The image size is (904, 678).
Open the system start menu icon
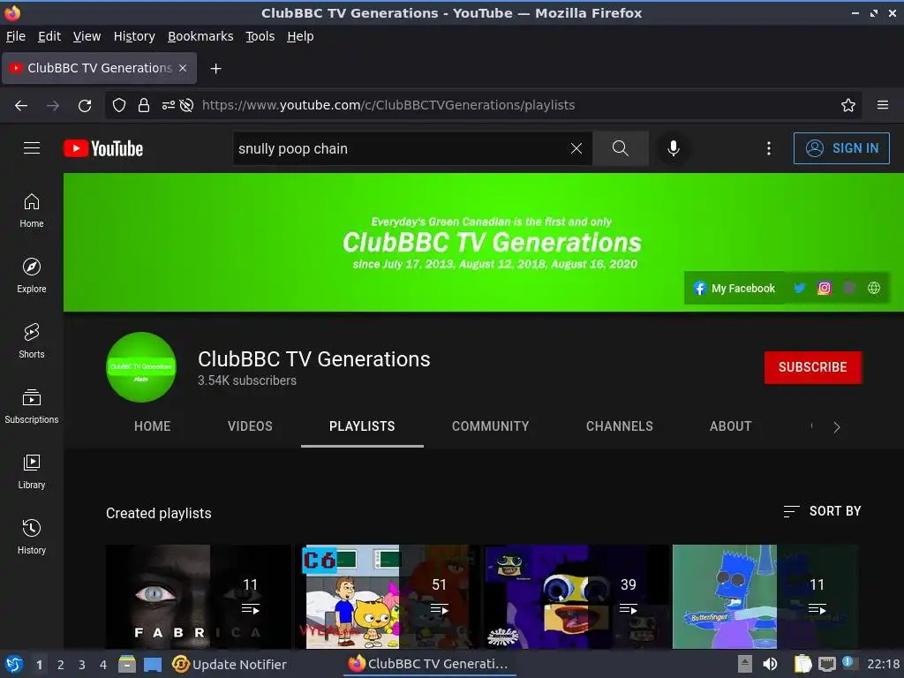coord(14,664)
